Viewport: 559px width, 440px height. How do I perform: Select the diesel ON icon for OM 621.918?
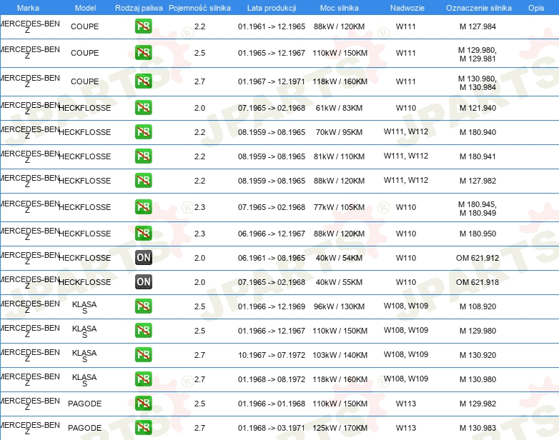coord(144,282)
